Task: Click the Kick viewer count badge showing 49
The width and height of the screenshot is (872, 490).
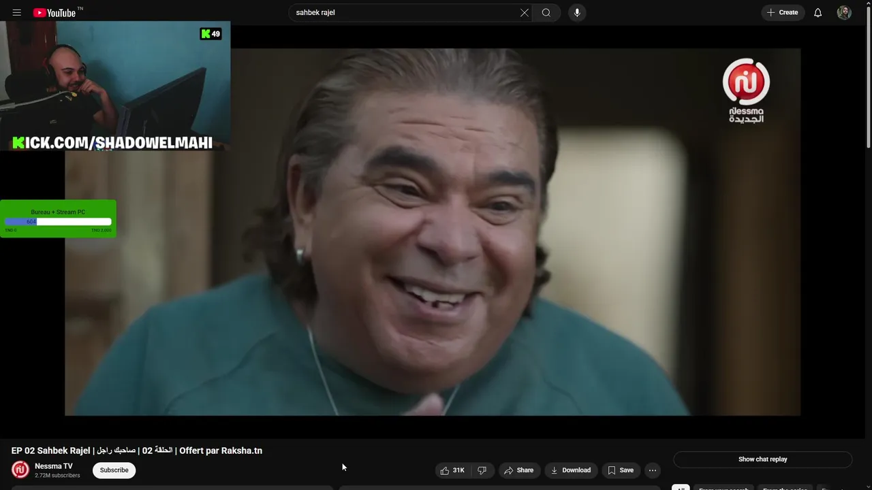Action: [211, 33]
